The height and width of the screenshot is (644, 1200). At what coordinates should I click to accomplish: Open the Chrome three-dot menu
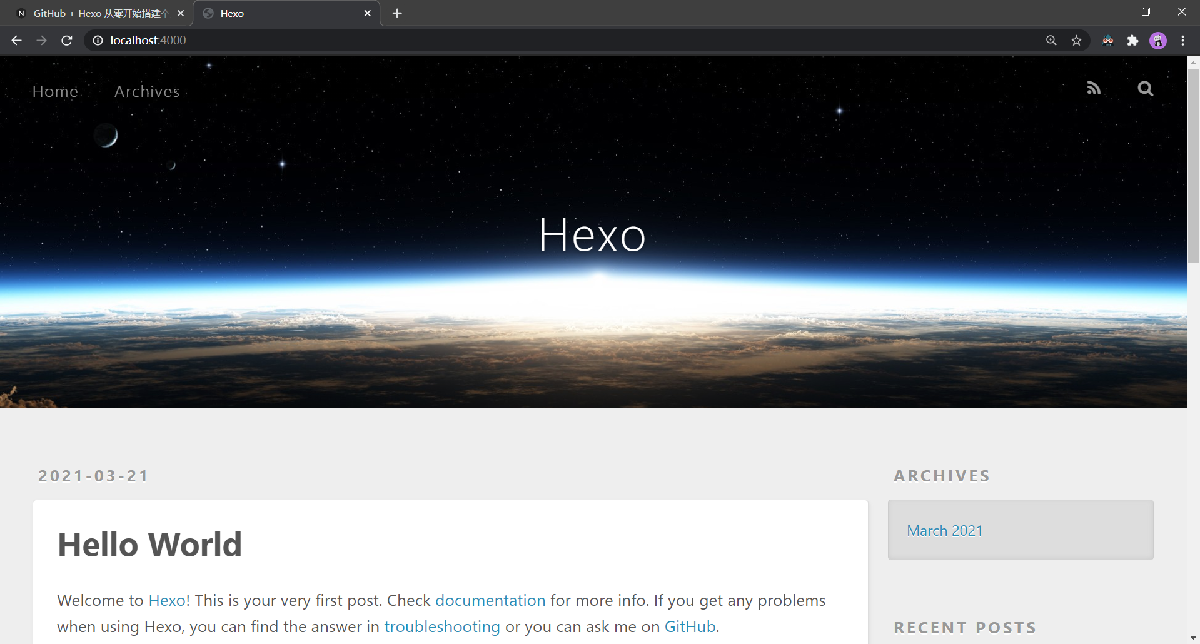[1182, 41]
